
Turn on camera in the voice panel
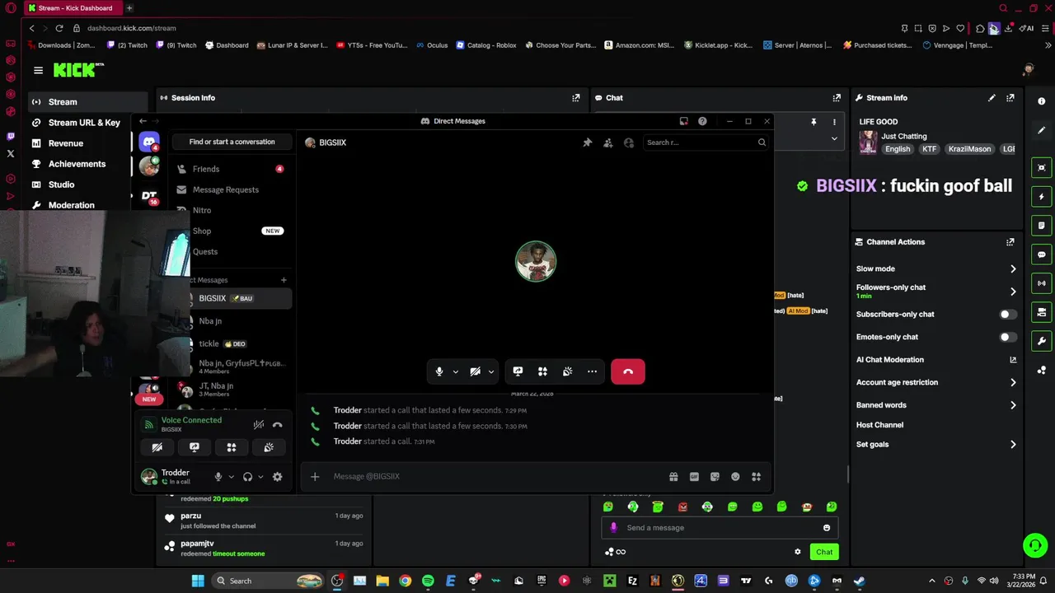coord(157,447)
